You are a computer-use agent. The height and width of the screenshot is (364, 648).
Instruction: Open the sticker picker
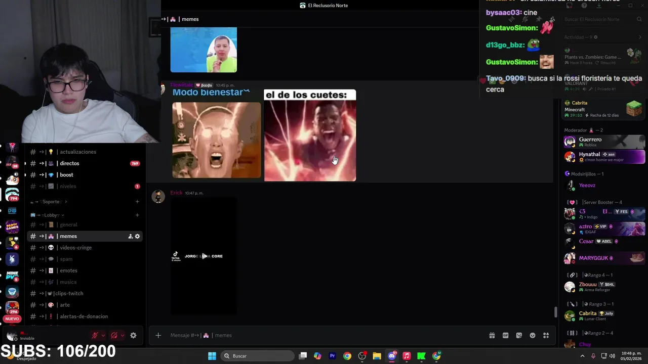519,335
